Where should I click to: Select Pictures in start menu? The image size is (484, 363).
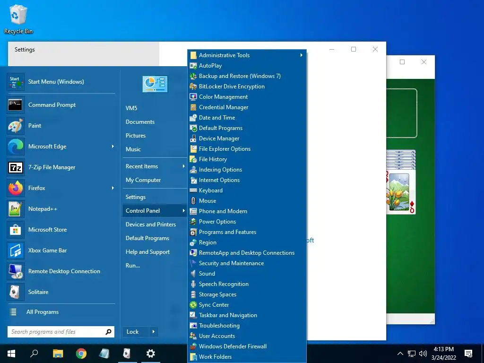point(136,136)
